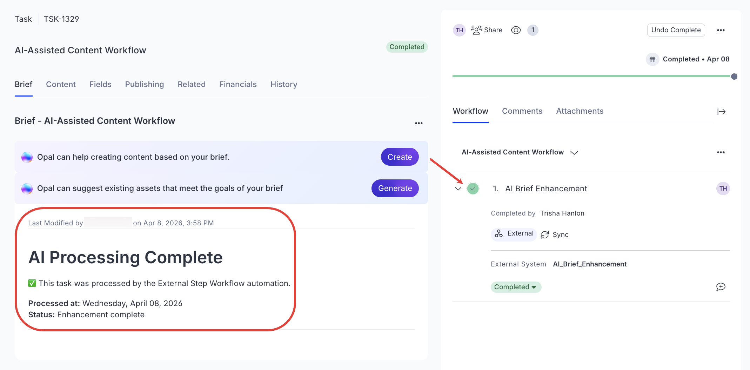This screenshot has height=370, width=750.
Task: Expand the AI-Assisted Content Workflow dropdown
Action: tap(575, 153)
